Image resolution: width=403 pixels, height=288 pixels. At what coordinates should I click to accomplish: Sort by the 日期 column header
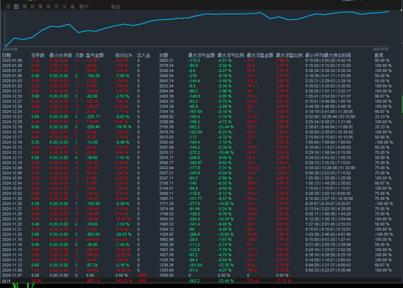(x=7, y=55)
